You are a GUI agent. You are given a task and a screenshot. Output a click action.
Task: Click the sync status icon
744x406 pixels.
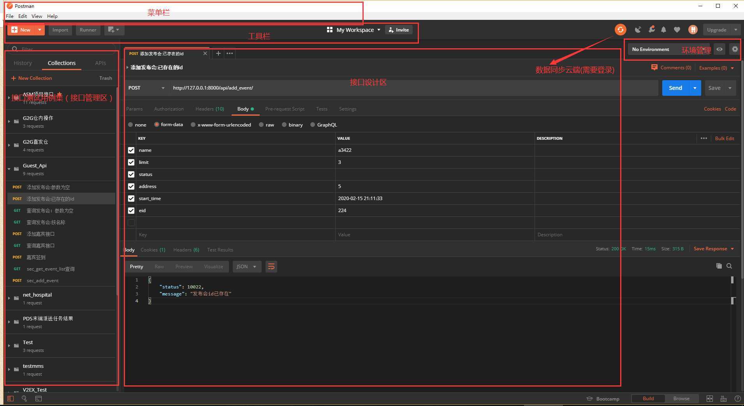coord(620,30)
